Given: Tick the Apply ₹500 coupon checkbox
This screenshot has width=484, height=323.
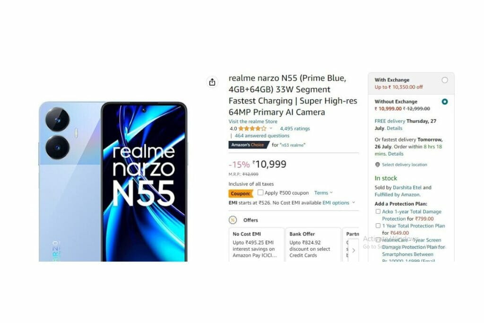Looking at the screenshot, I should pos(260,192).
